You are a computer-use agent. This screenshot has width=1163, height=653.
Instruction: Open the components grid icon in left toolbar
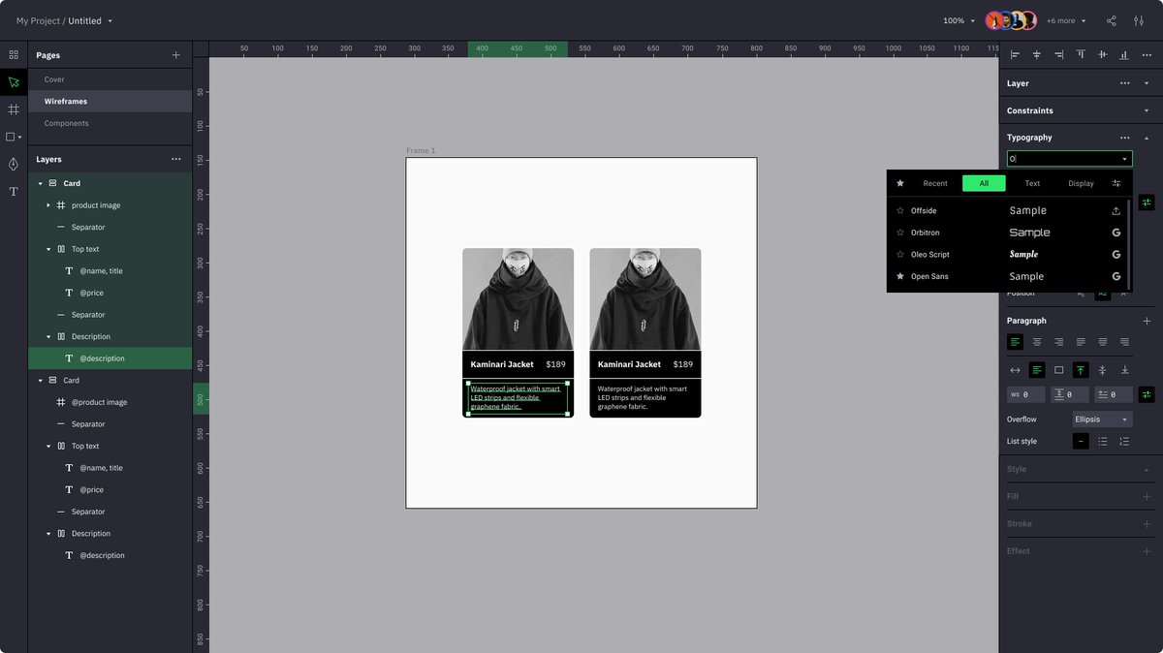point(14,55)
